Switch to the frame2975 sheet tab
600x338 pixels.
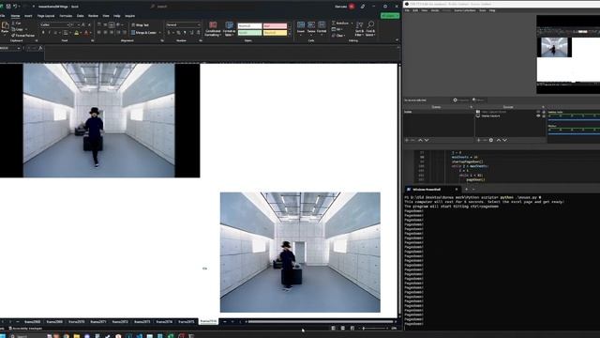(x=186, y=322)
